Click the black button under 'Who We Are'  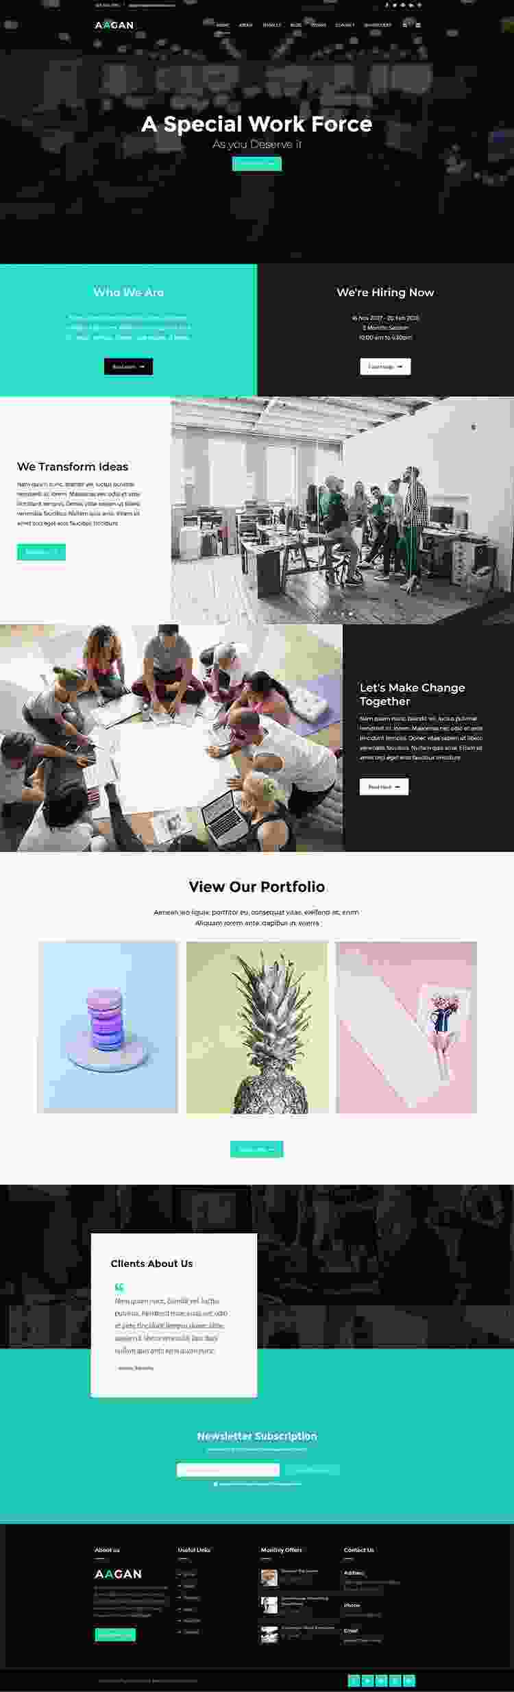128,366
